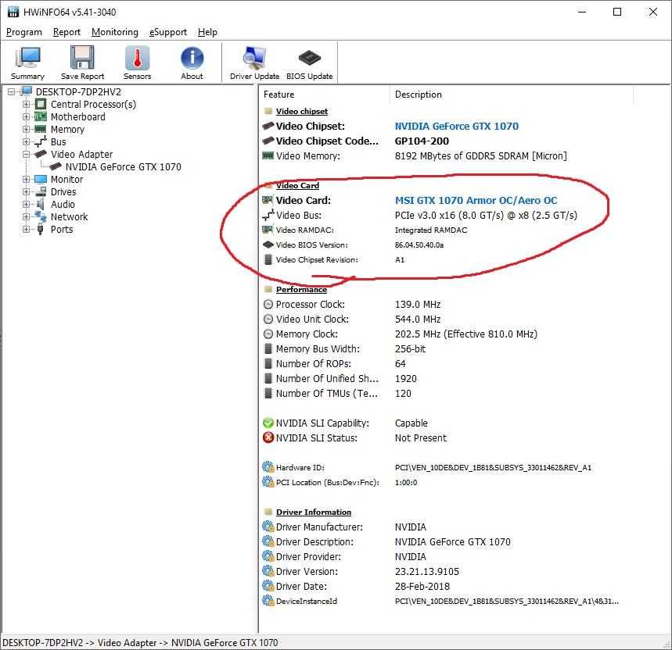Expand the Memory node
This screenshot has height=650, width=672.
pos(26,129)
